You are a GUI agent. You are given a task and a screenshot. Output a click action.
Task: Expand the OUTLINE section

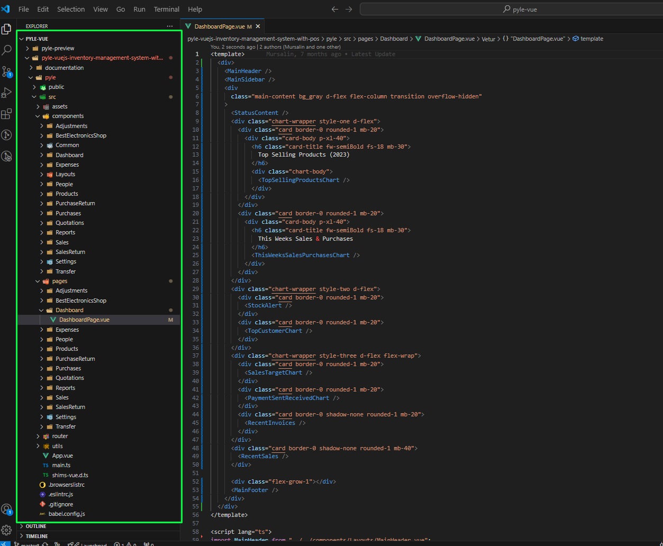pos(99,526)
